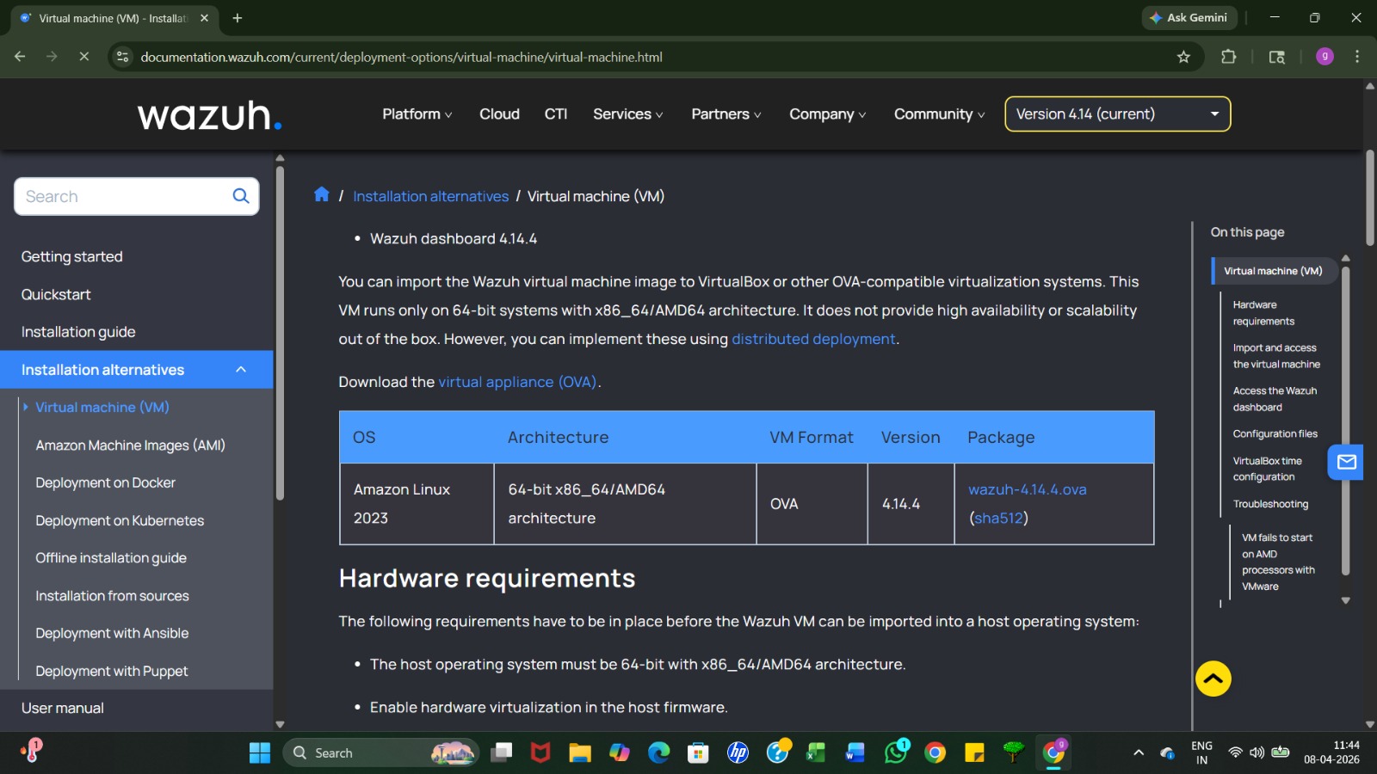The image size is (1377, 774).
Task: Go to the docs home icon in breadcrumb
Action: pos(322,194)
